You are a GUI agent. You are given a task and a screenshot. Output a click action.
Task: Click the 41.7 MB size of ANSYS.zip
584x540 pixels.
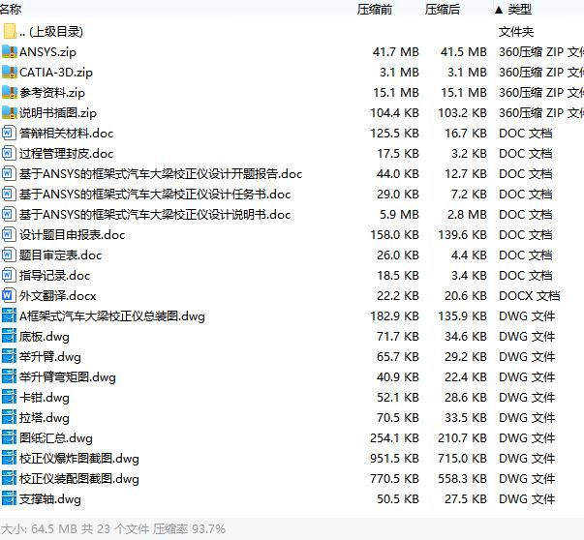[x=396, y=52]
